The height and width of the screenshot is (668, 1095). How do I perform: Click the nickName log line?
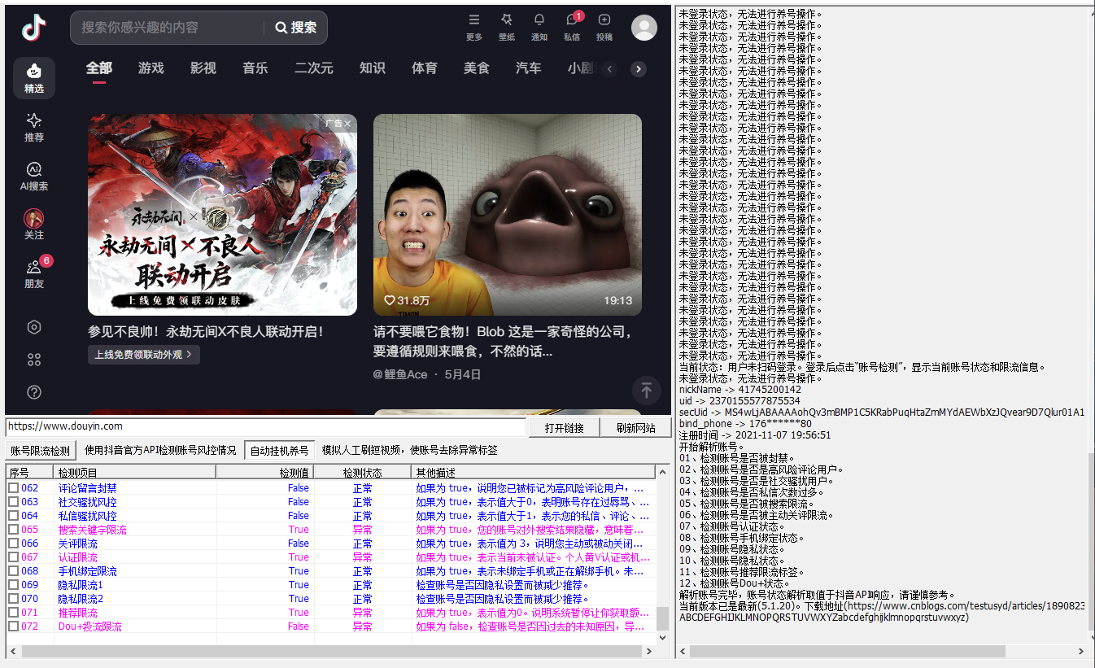click(x=739, y=390)
